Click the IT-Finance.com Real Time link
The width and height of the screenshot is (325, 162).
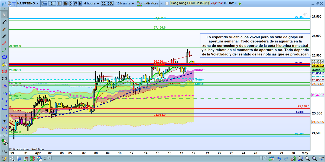pyautogui.click(x=26, y=150)
